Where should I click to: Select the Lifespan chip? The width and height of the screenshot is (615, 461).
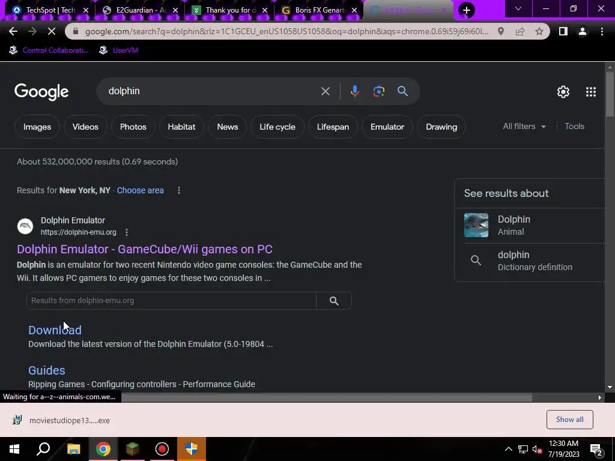333,127
